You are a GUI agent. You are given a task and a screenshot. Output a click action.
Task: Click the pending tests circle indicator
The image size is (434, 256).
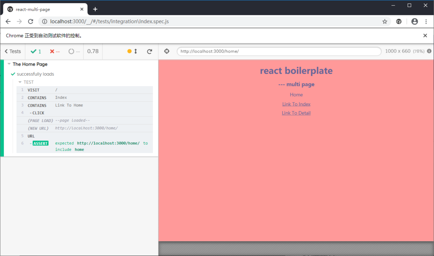click(74, 51)
